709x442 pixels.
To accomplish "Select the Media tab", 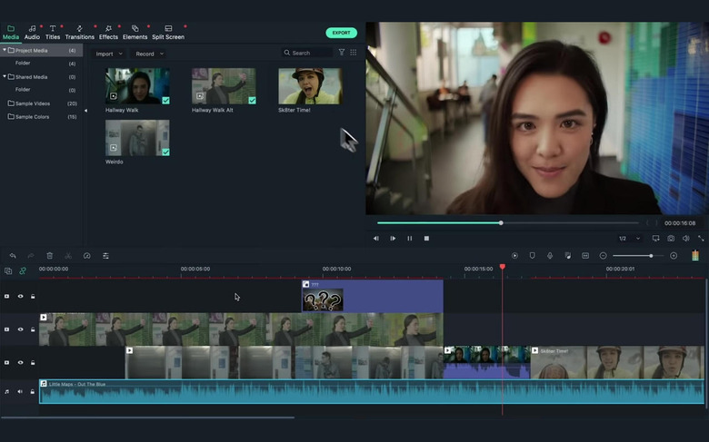I will (11, 33).
